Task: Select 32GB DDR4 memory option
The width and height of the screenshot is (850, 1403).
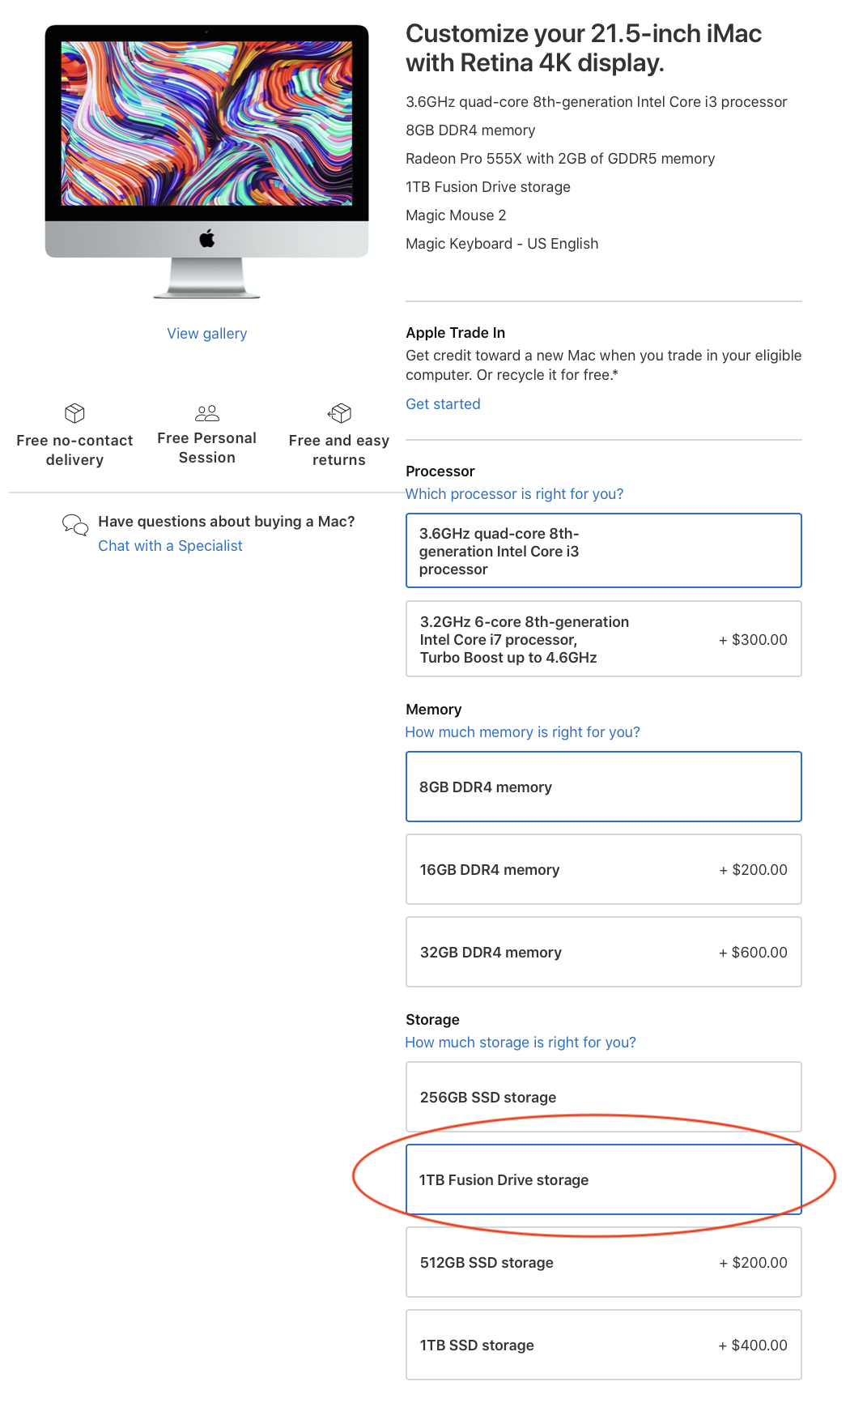Action: tap(604, 953)
